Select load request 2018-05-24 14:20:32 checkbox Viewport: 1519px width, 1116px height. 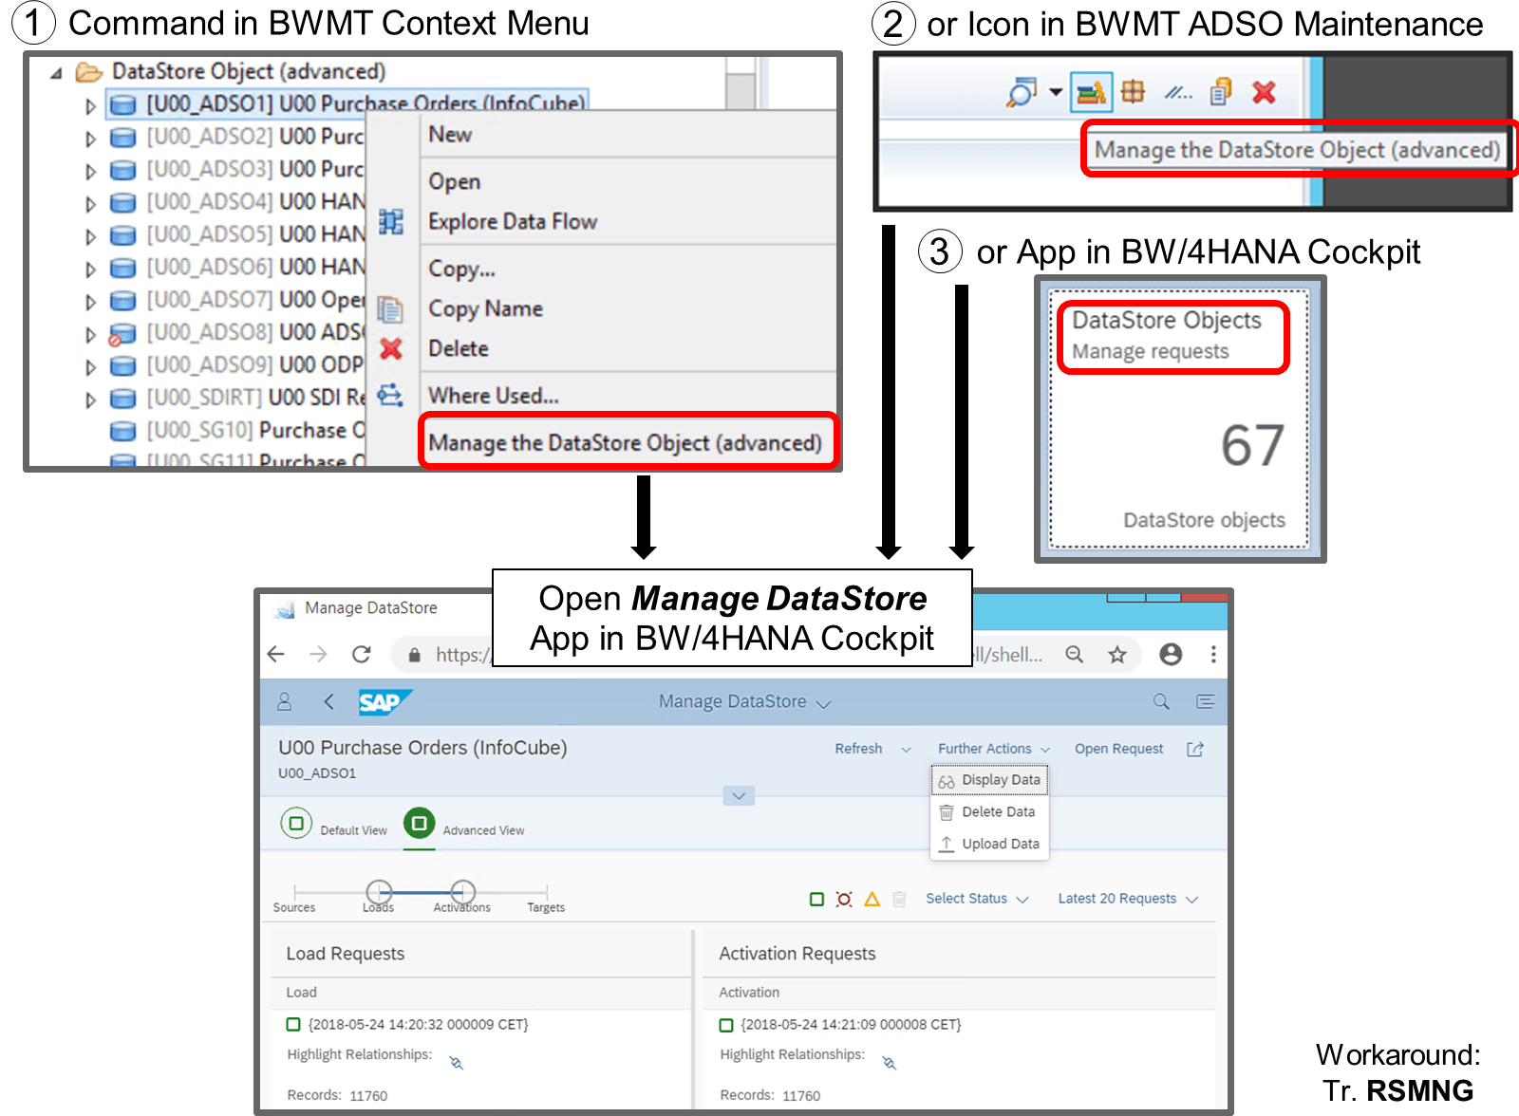(x=293, y=1024)
